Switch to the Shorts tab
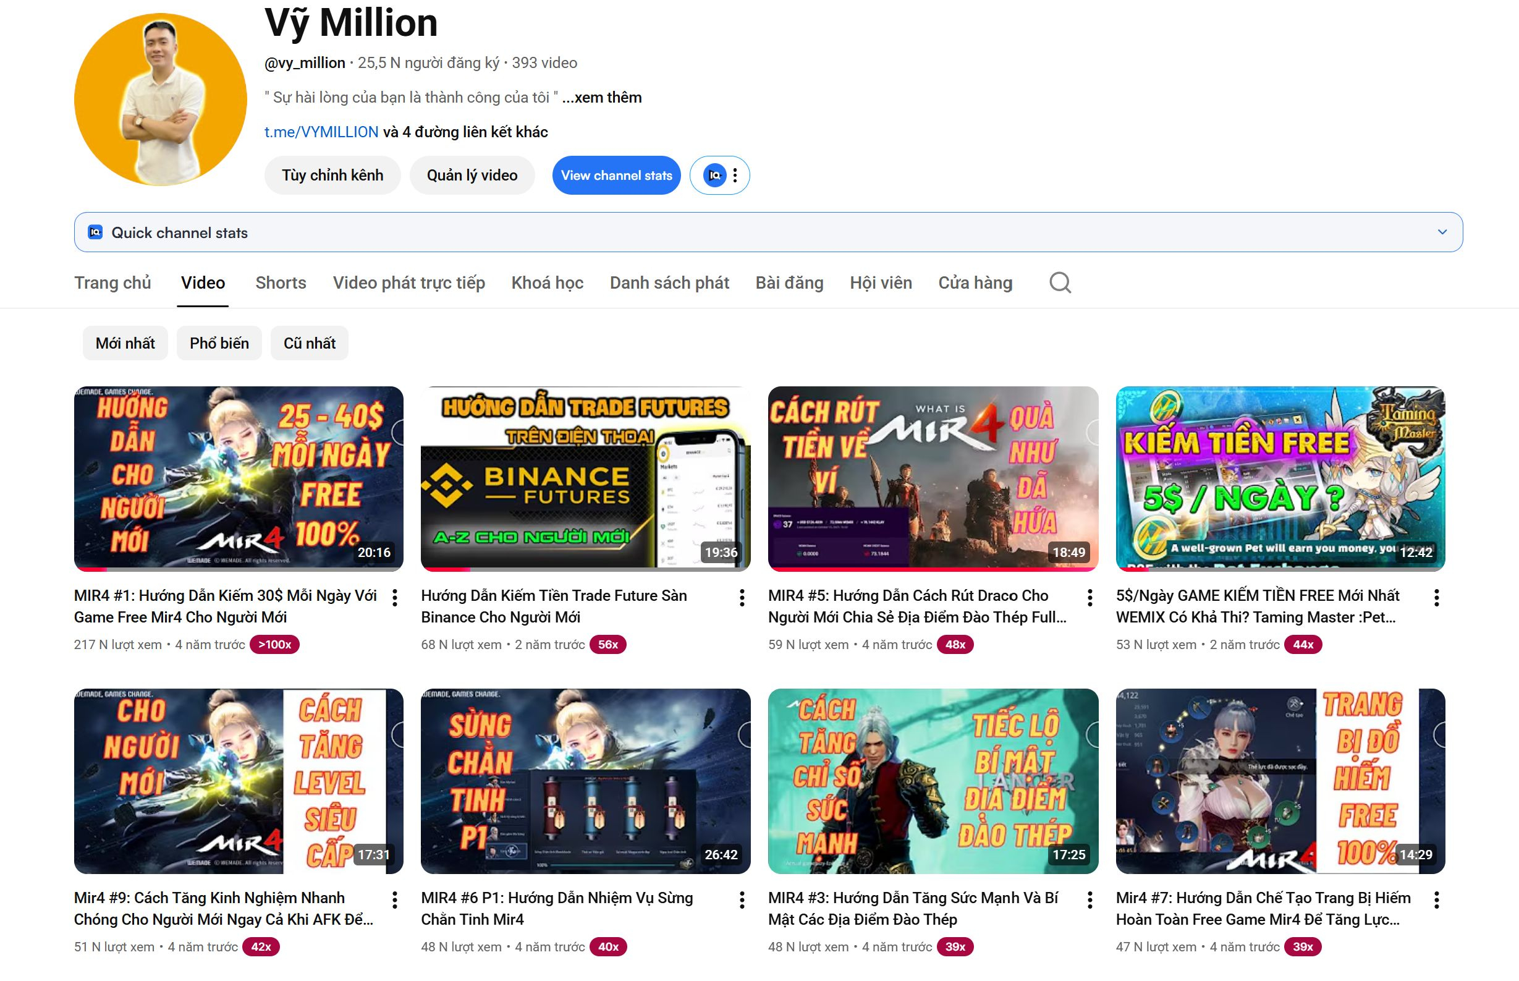This screenshot has height=981, width=1519. [x=280, y=283]
